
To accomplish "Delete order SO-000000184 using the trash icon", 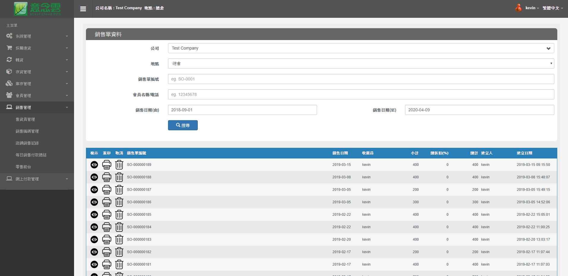I will pyautogui.click(x=119, y=227).
